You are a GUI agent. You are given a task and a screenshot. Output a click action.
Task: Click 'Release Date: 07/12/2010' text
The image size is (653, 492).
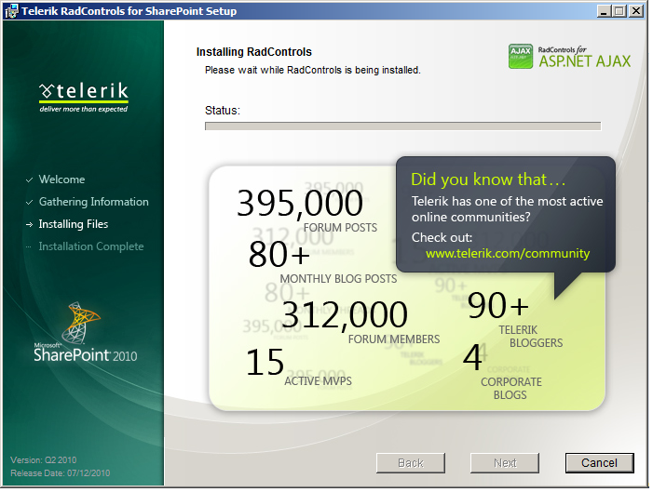[x=61, y=472]
